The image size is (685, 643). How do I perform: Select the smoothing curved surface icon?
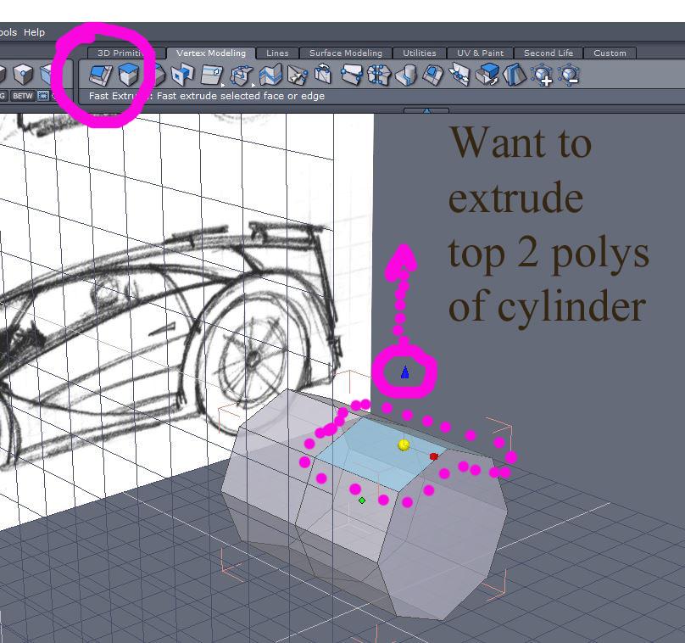pos(515,75)
